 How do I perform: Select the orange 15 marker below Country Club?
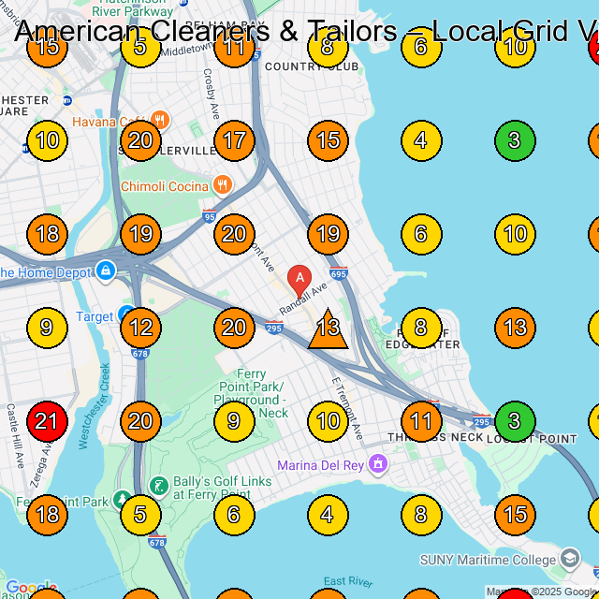coord(328,140)
